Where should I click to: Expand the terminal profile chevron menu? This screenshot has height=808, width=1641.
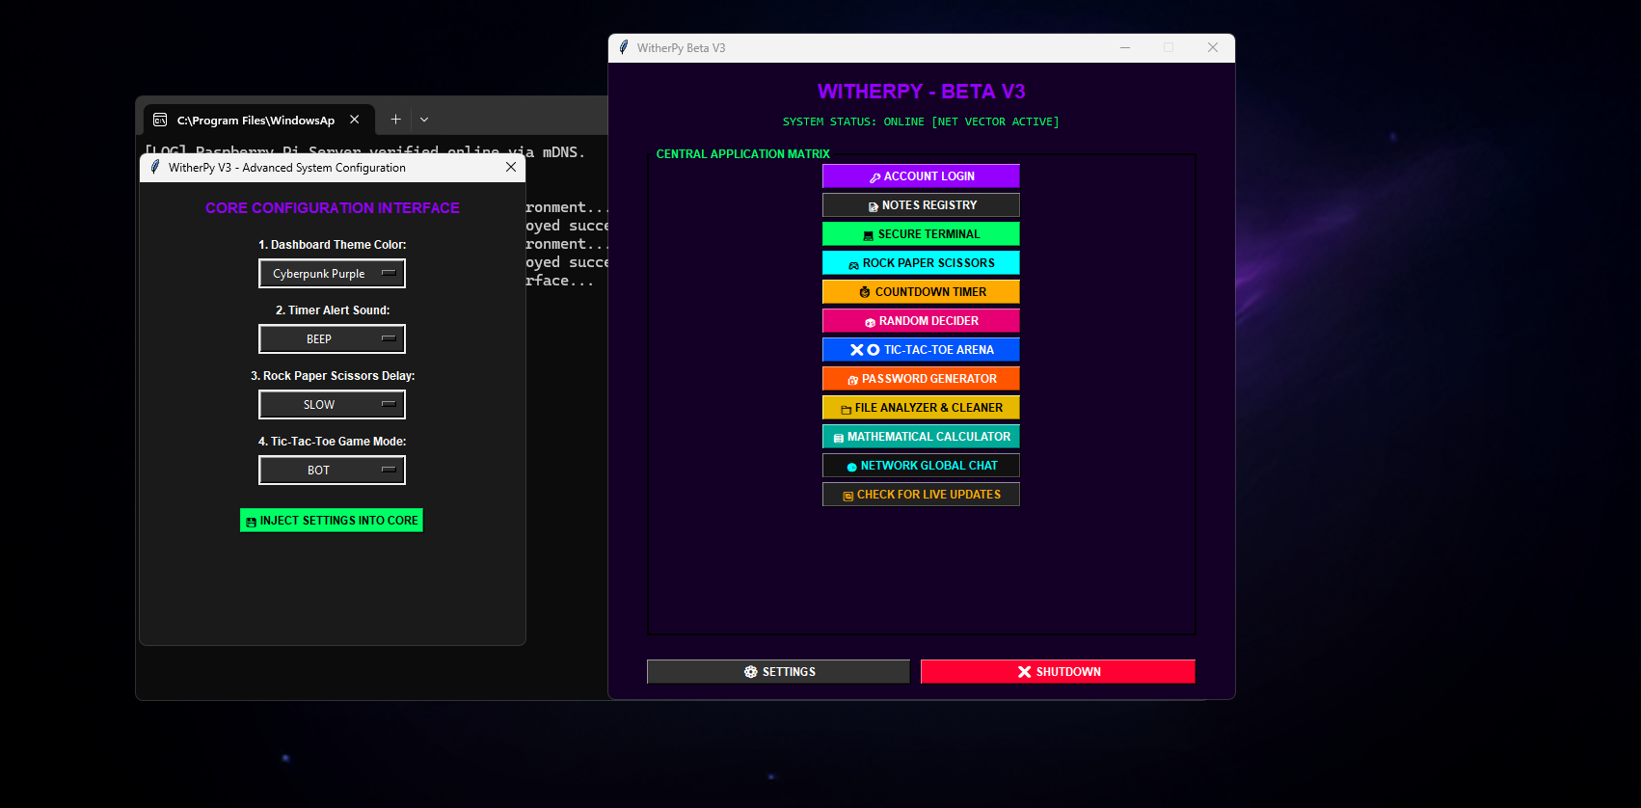pos(424,120)
